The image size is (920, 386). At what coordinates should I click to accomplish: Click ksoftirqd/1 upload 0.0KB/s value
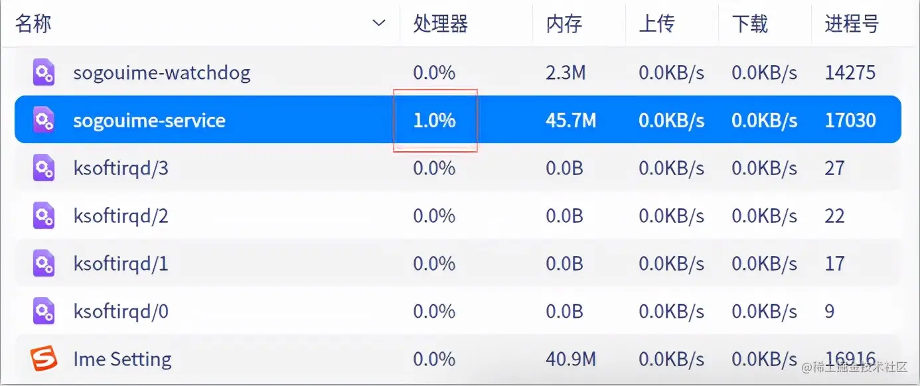(x=672, y=263)
